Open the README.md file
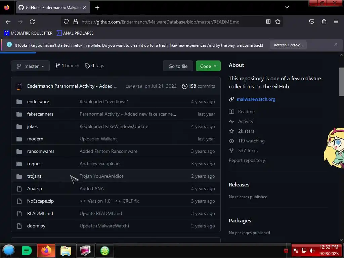The image size is (344, 258). [40, 213]
